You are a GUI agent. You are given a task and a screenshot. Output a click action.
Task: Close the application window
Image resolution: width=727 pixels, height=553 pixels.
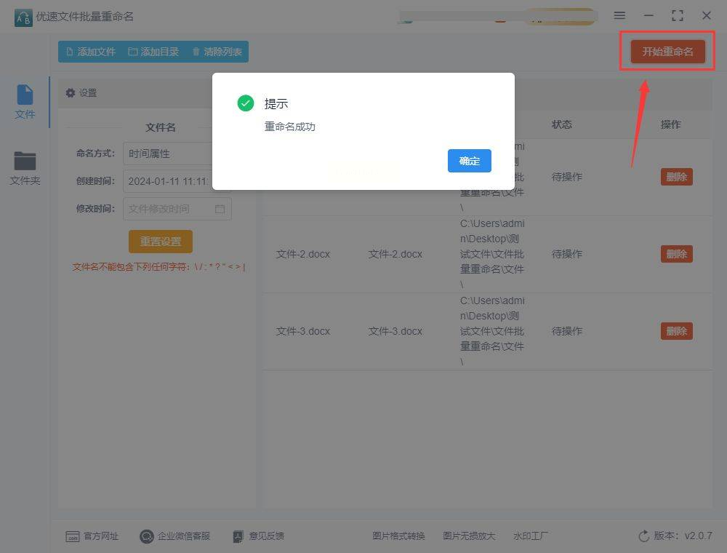coord(706,15)
